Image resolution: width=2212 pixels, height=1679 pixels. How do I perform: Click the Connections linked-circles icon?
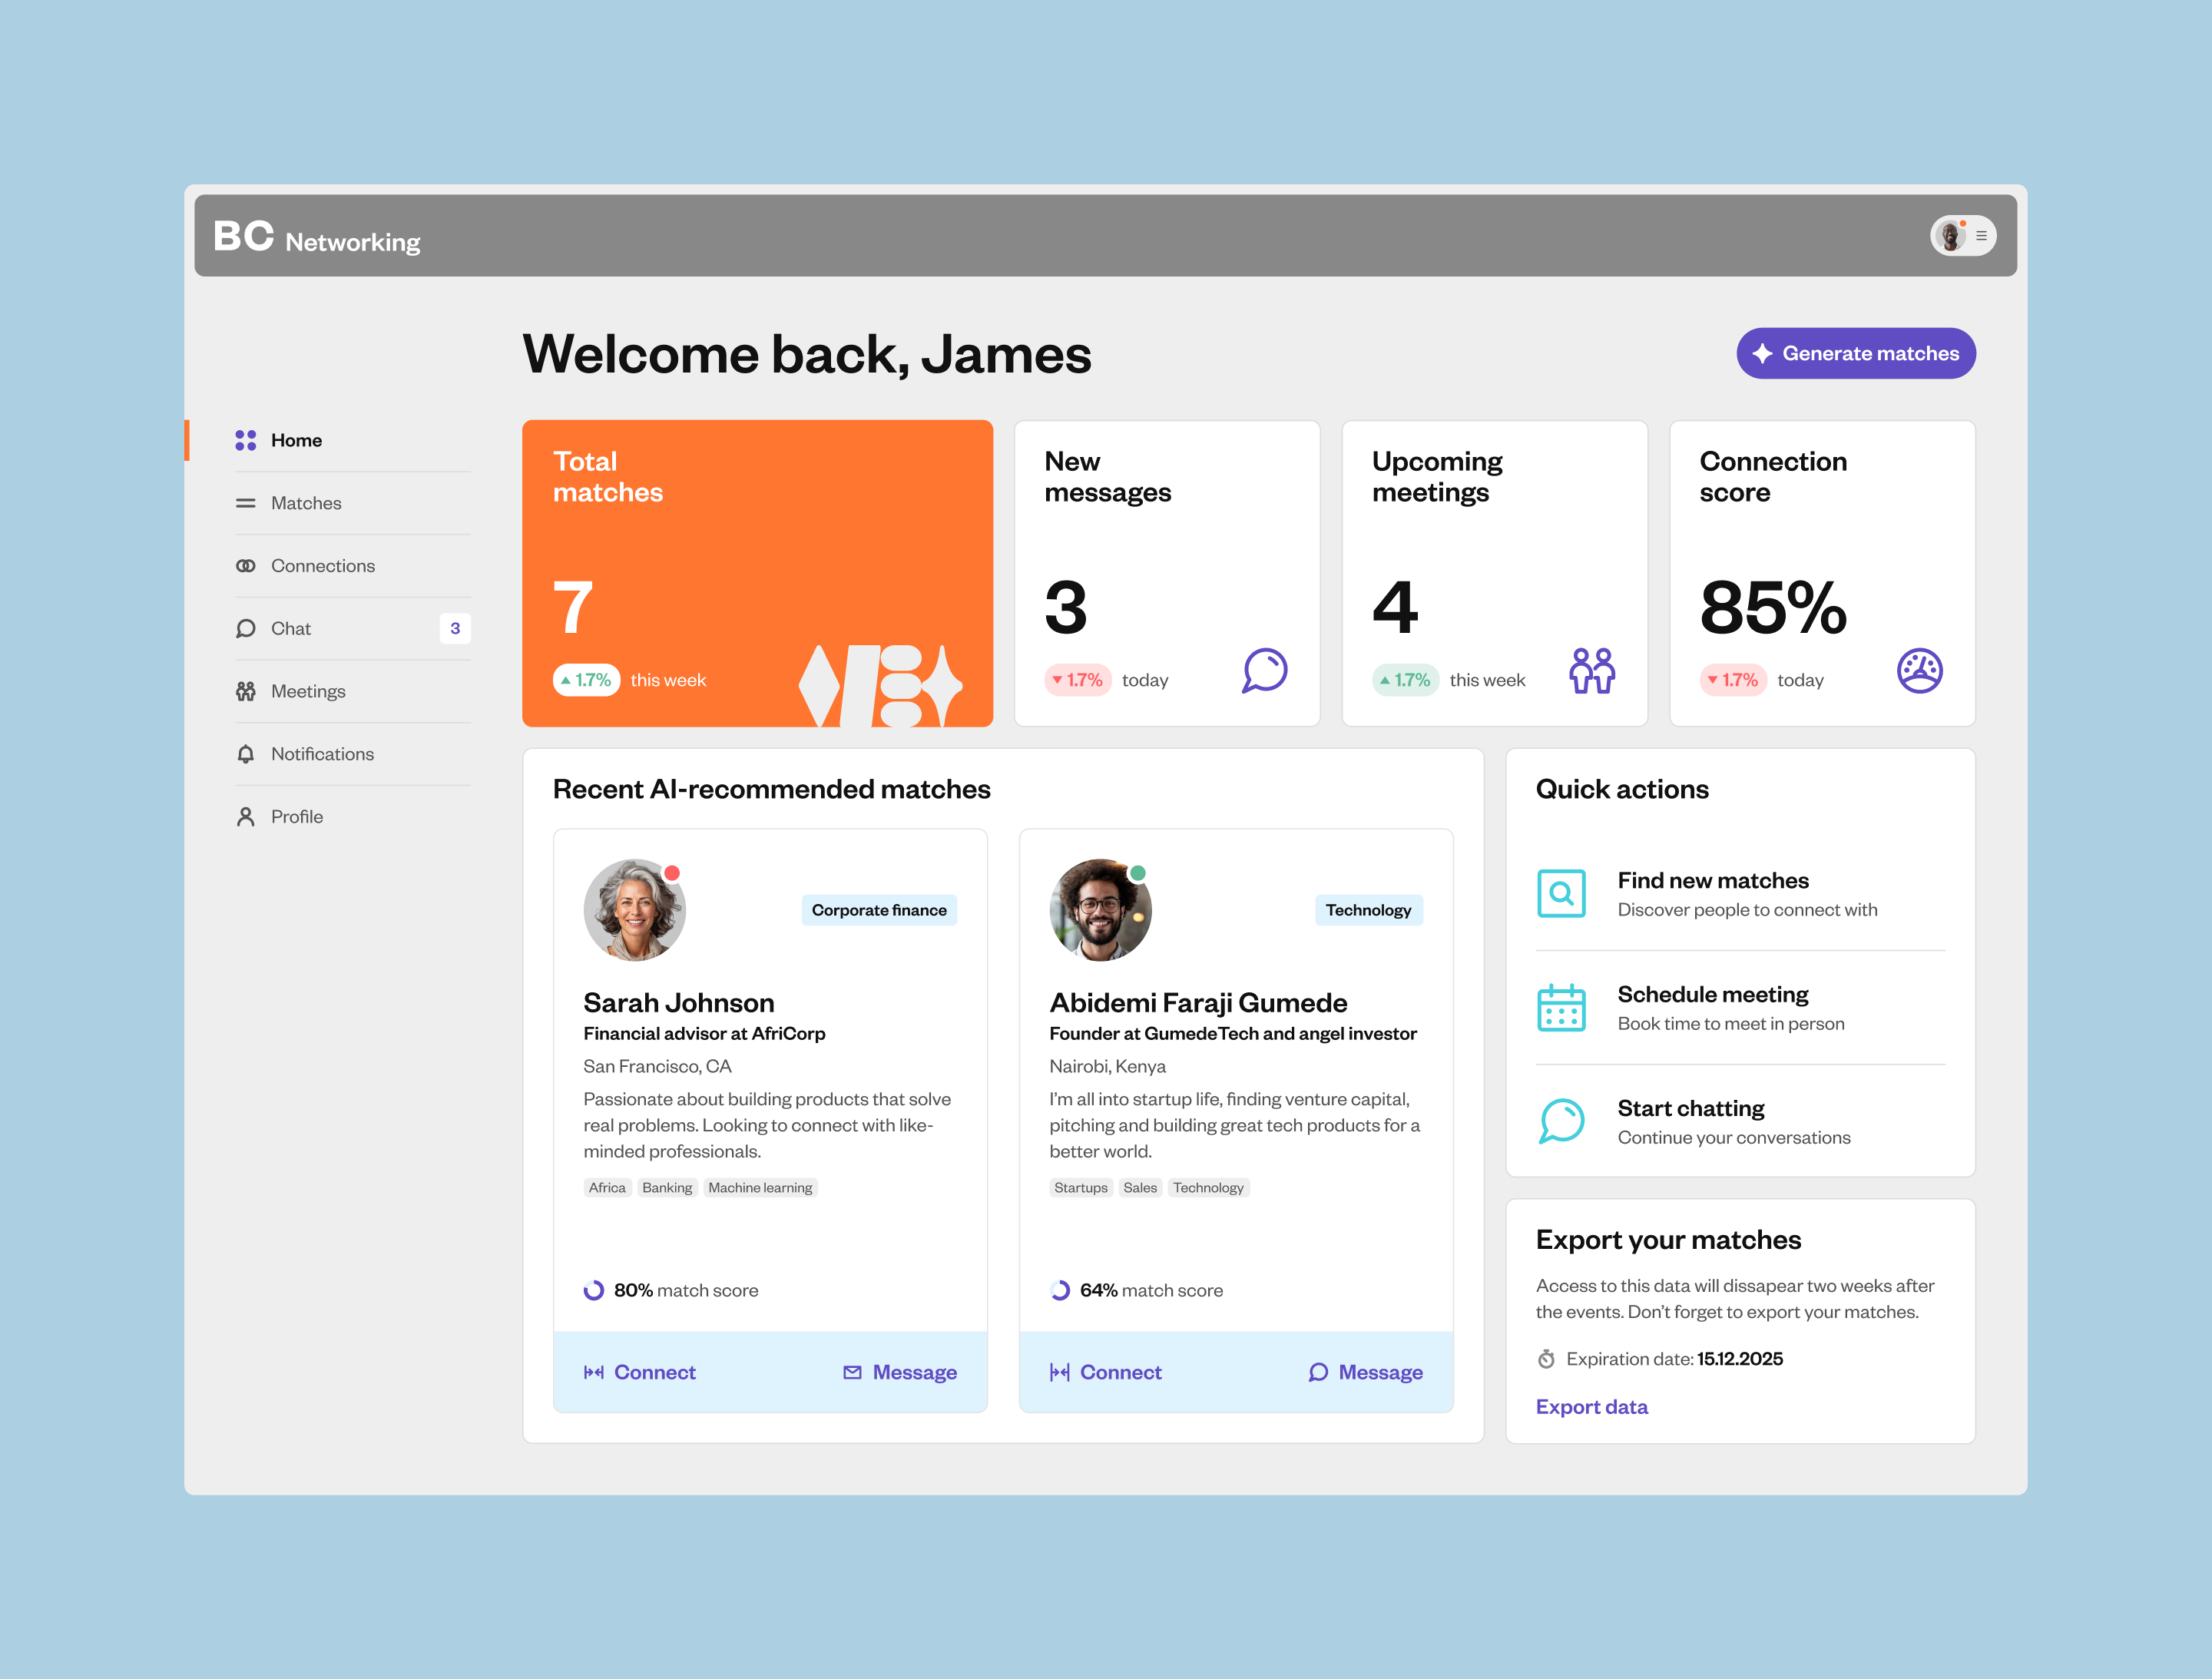(x=245, y=566)
